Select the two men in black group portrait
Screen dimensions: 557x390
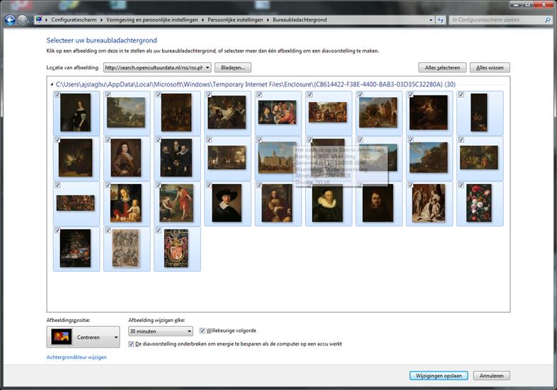tap(176, 158)
